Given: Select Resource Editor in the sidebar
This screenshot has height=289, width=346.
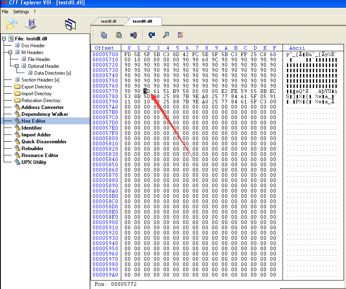Looking at the screenshot, I should coord(40,155).
